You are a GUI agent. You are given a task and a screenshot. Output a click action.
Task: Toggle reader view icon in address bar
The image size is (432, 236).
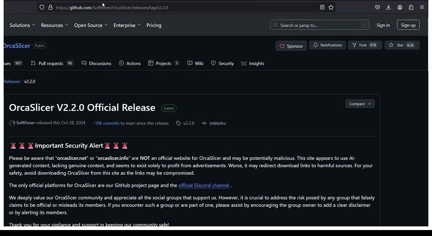point(322,7)
